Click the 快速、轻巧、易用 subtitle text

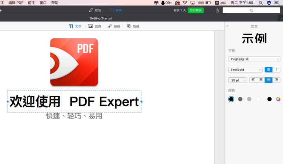74,116
